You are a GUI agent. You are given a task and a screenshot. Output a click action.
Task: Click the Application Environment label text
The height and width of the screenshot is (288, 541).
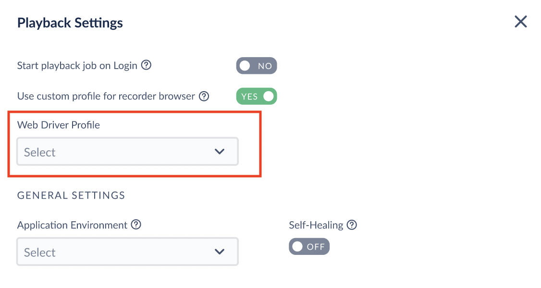pos(72,225)
